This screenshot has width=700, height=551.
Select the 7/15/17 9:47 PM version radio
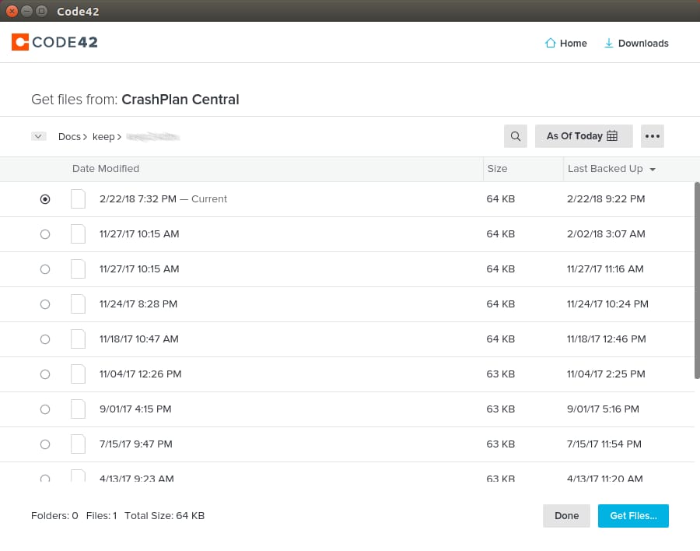(x=45, y=444)
